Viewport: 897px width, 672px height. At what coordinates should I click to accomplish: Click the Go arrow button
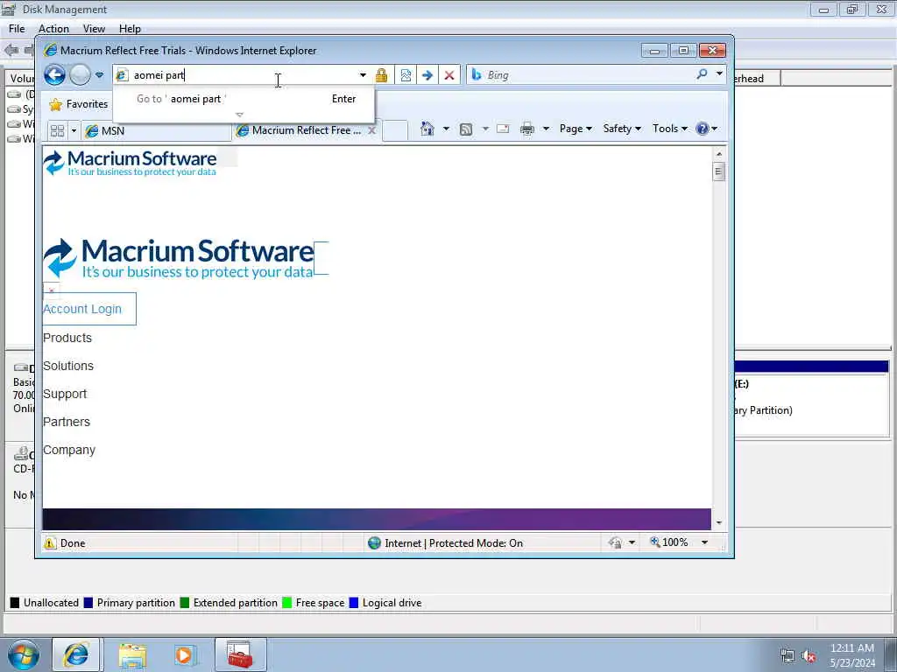click(427, 75)
